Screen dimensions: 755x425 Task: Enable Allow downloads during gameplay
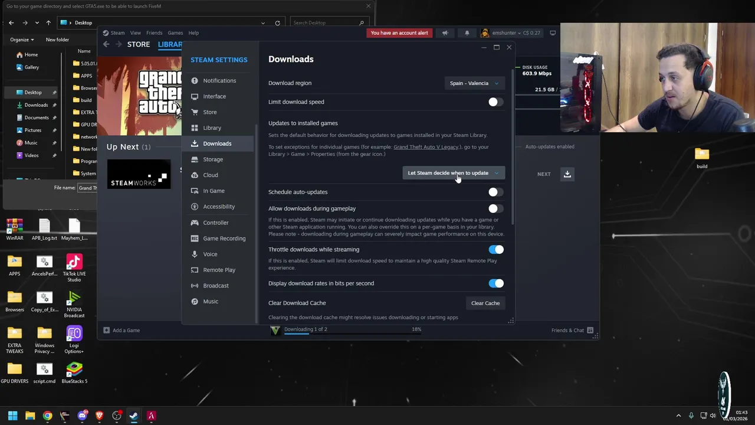click(x=495, y=208)
